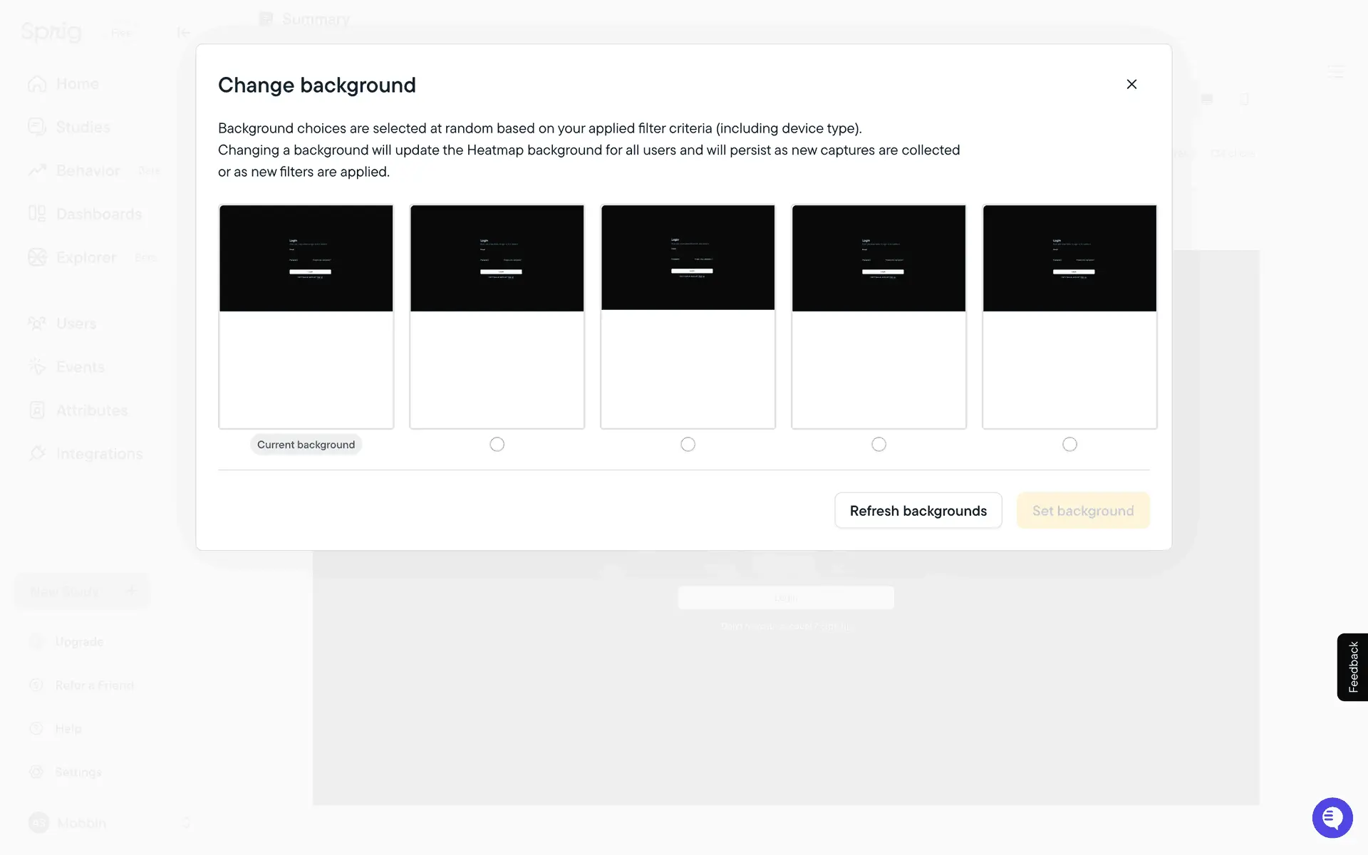Collapse the sidebar with arrow icon

(183, 32)
